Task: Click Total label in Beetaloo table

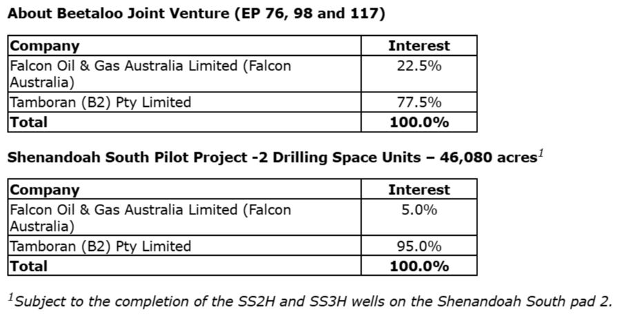Action: pyautogui.click(x=28, y=122)
